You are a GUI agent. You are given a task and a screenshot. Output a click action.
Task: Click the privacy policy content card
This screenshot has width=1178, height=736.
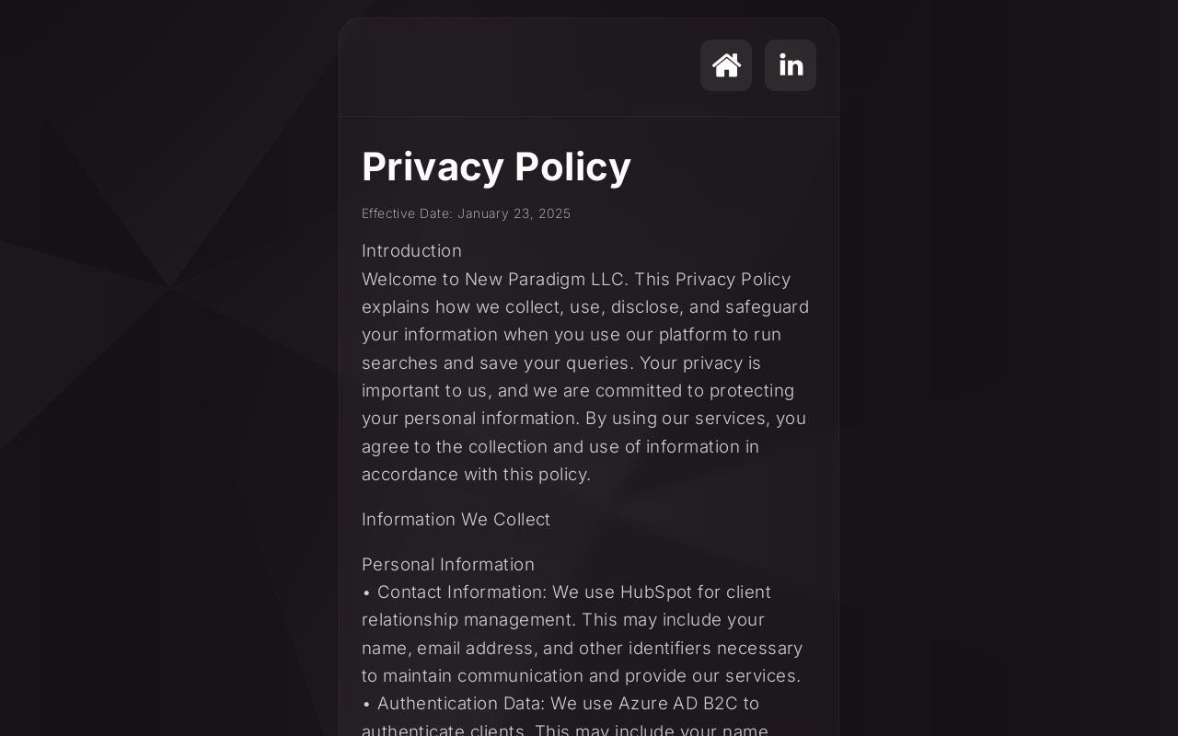tap(589, 414)
